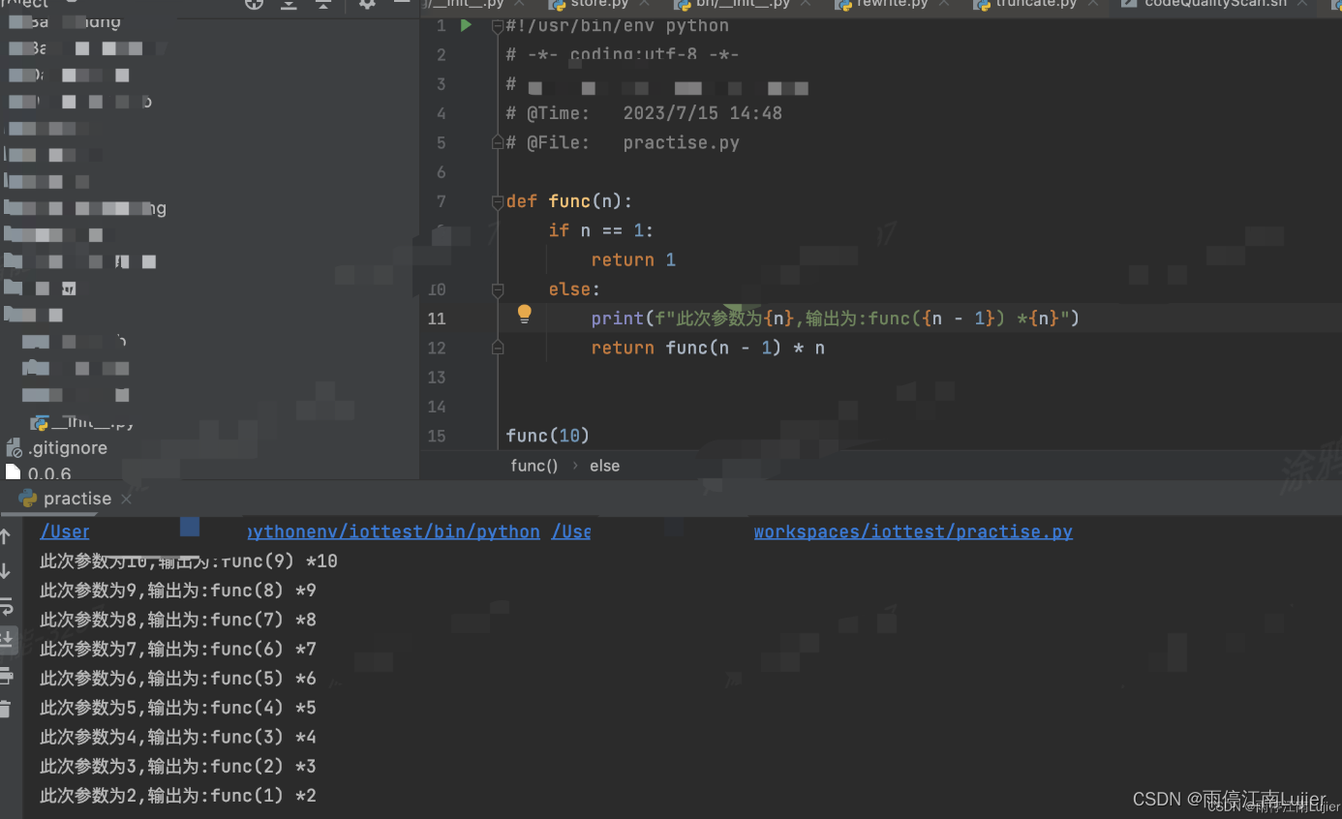Click the up arrow in Run panel

pos(6,535)
